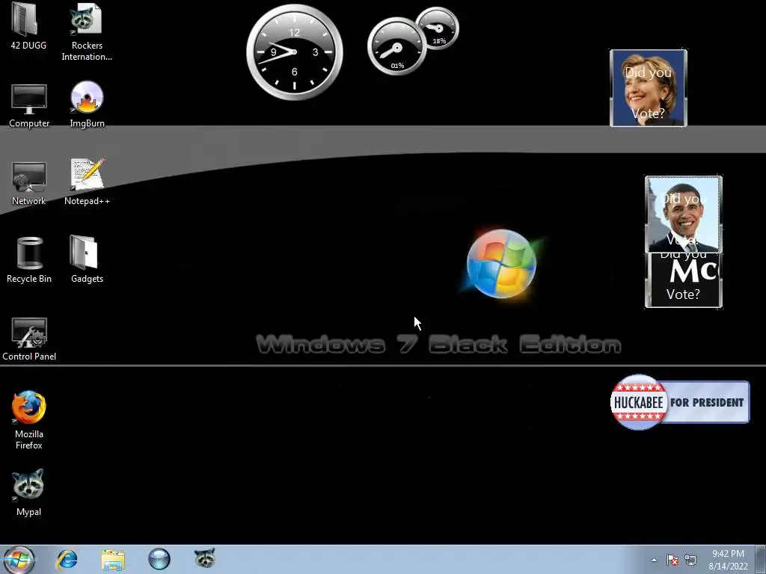Open the Gadgets desktop icon
766x574 pixels.
(x=87, y=259)
